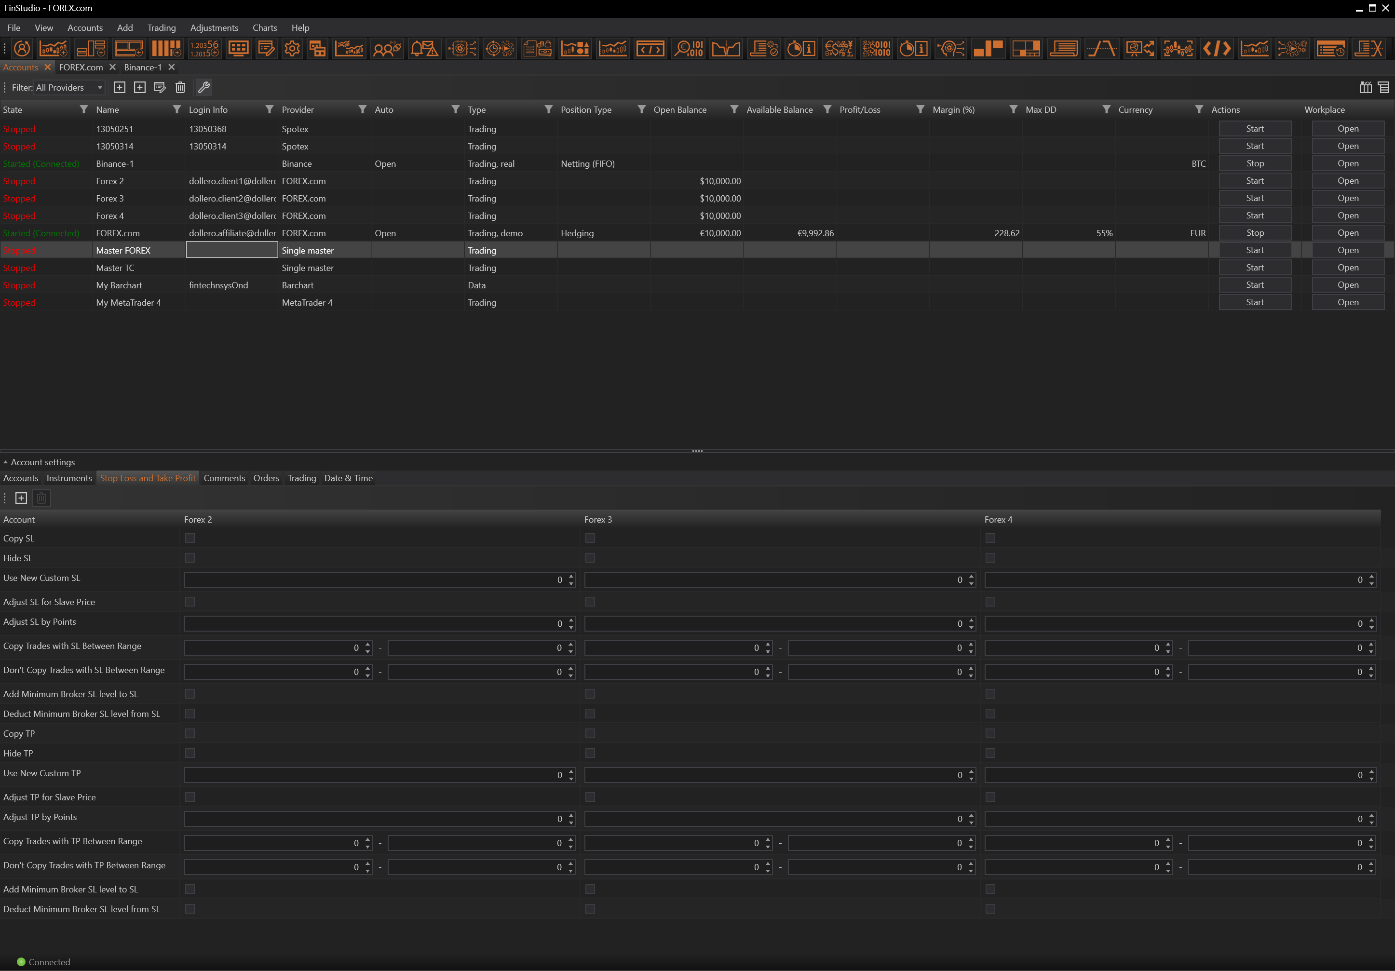Click the wrench settings icon in filter toolbar
Image resolution: width=1395 pixels, height=971 pixels.
tap(204, 87)
